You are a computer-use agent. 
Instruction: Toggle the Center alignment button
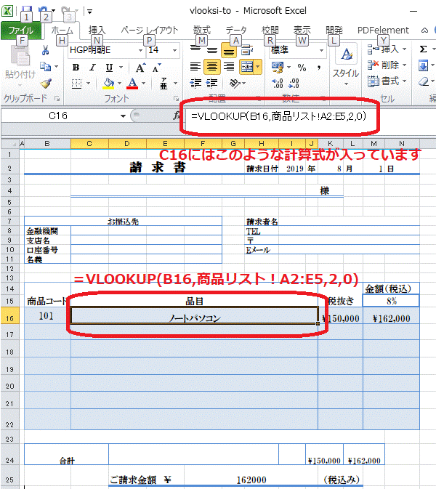pos(212,67)
